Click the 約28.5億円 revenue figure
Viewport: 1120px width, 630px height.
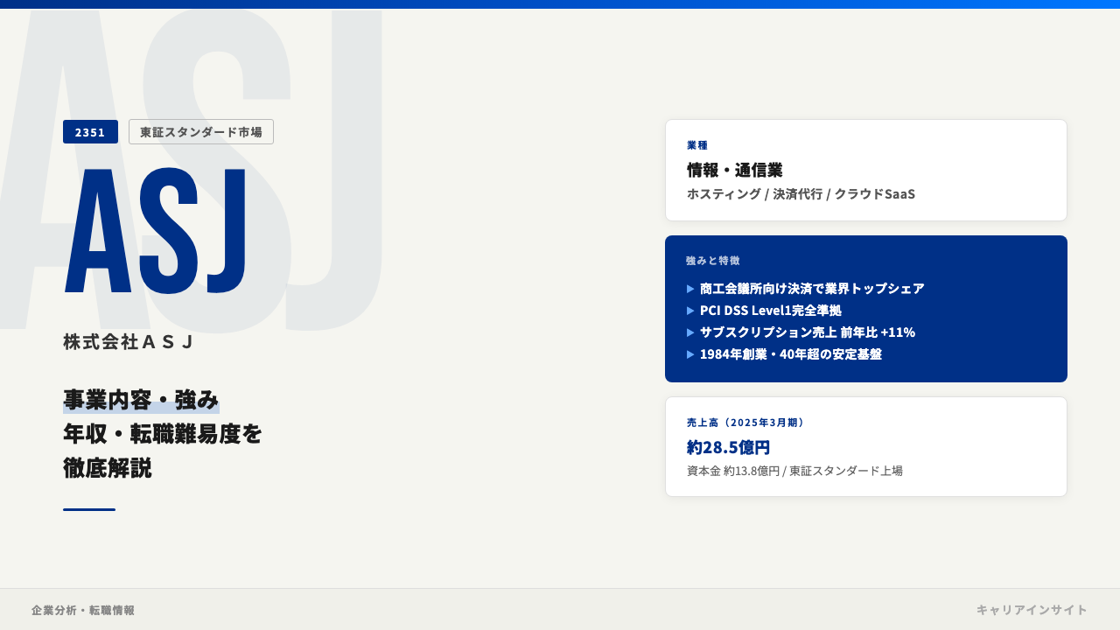point(729,447)
